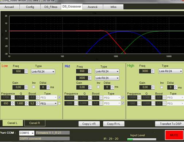
Task: Open the Mid 650 Hz filter Type dropdown
Action: pos(107,71)
